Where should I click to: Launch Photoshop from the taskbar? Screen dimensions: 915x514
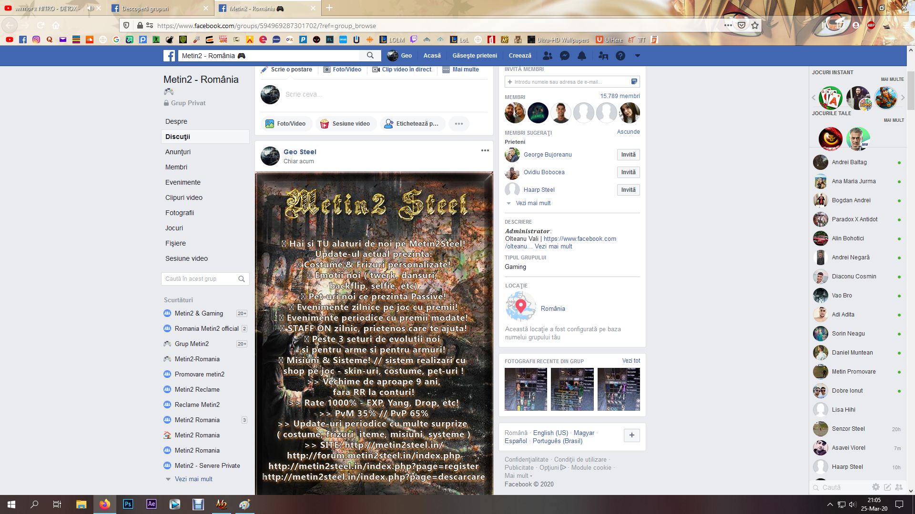(128, 504)
